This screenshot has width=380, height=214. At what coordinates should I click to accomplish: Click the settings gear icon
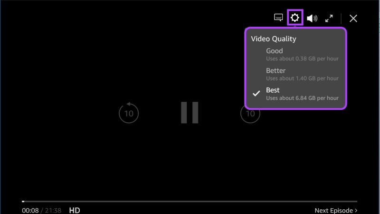click(295, 18)
